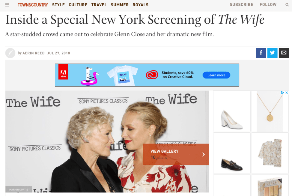Click the AdChoices triangle icon
Viewport: 292px width, 196px height.
282,93
